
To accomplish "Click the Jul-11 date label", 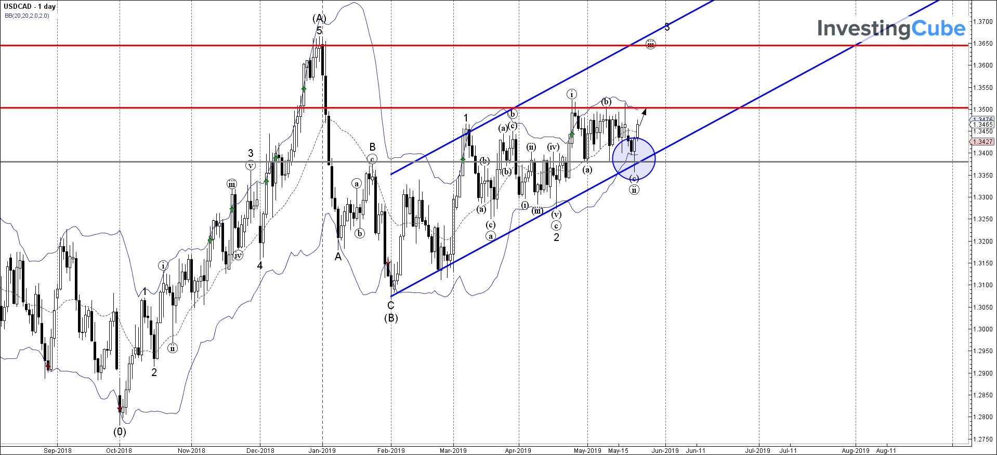I will (788, 450).
